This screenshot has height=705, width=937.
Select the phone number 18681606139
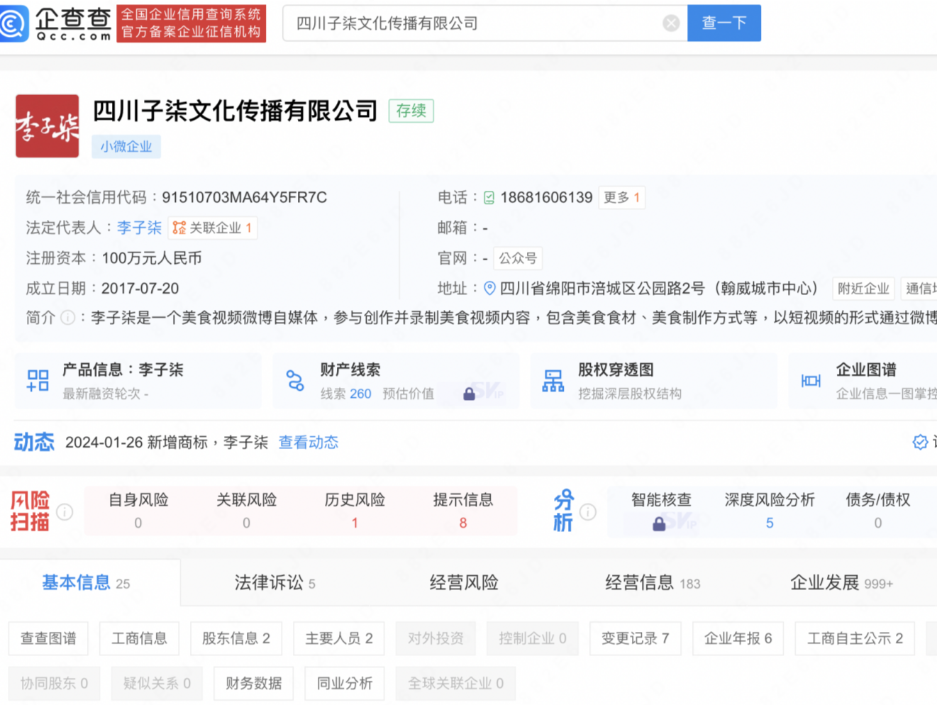pos(546,198)
